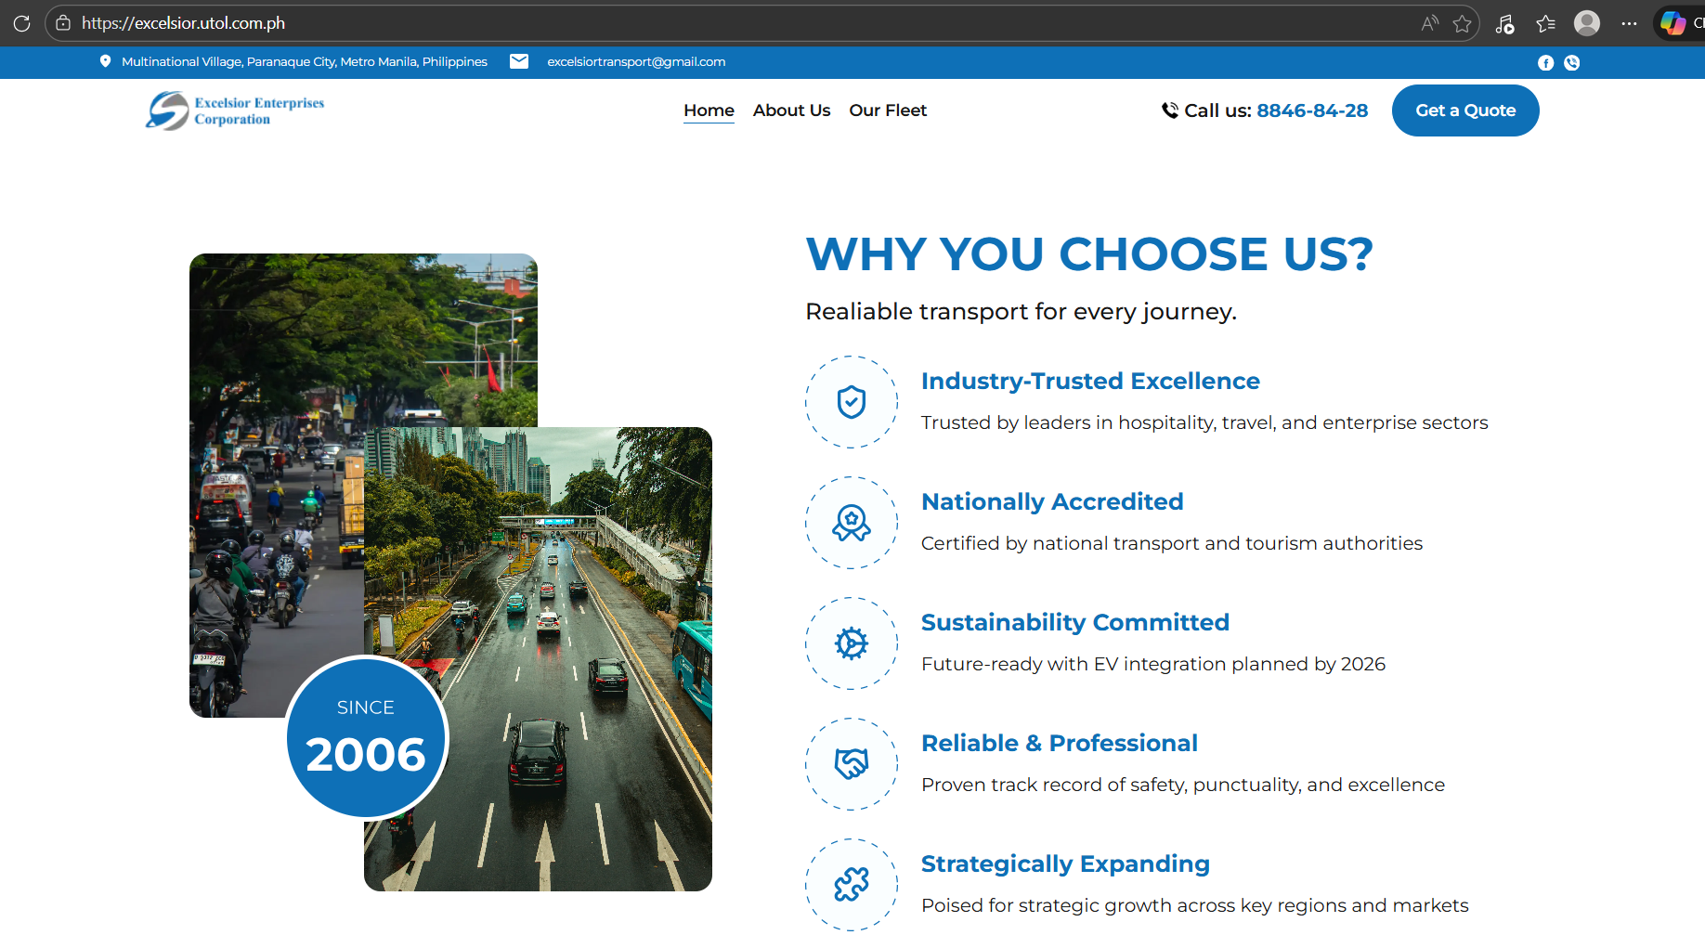Reload the page with the refresh icon
1705x948 pixels.
22,23
